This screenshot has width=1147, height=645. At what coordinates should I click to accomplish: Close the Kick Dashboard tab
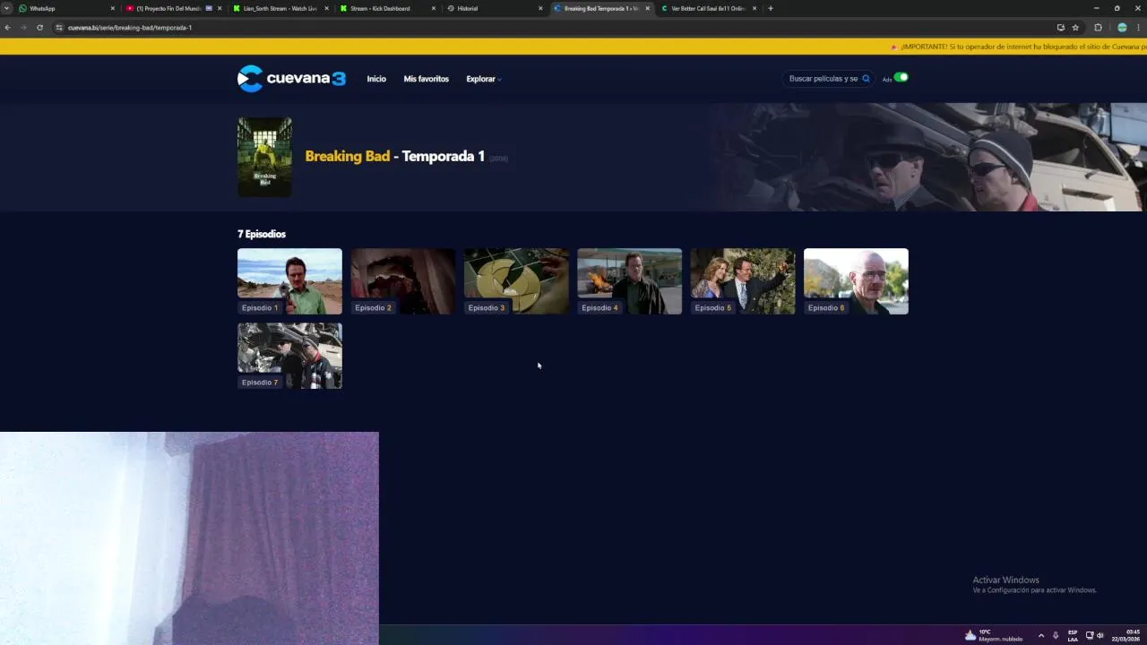(434, 8)
